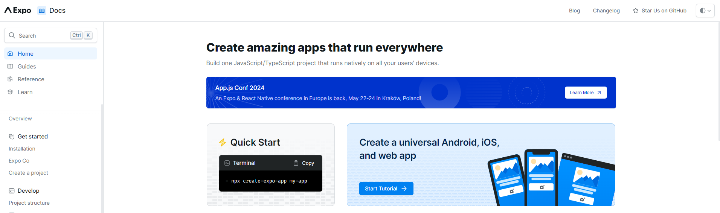Click the Develop section icon
720x213 pixels.
[12, 191]
